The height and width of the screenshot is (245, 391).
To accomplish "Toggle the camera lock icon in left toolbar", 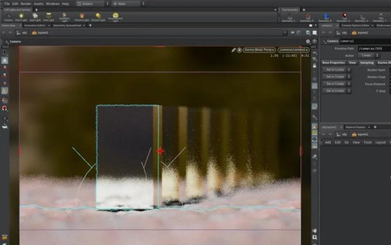I will (5, 60).
